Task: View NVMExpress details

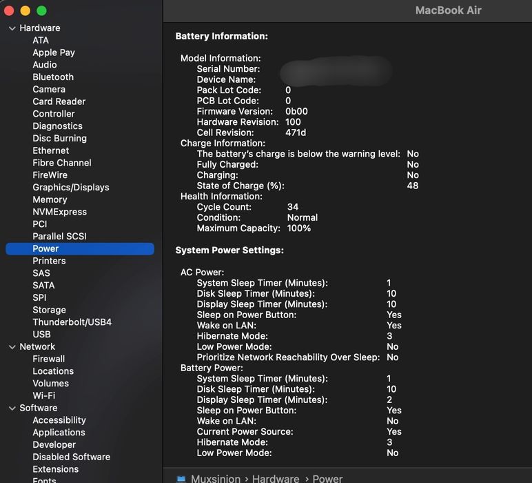Action: click(x=60, y=212)
